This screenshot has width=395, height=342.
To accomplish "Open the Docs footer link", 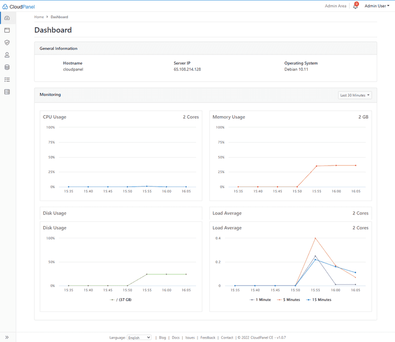I will (x=176, y=338).
